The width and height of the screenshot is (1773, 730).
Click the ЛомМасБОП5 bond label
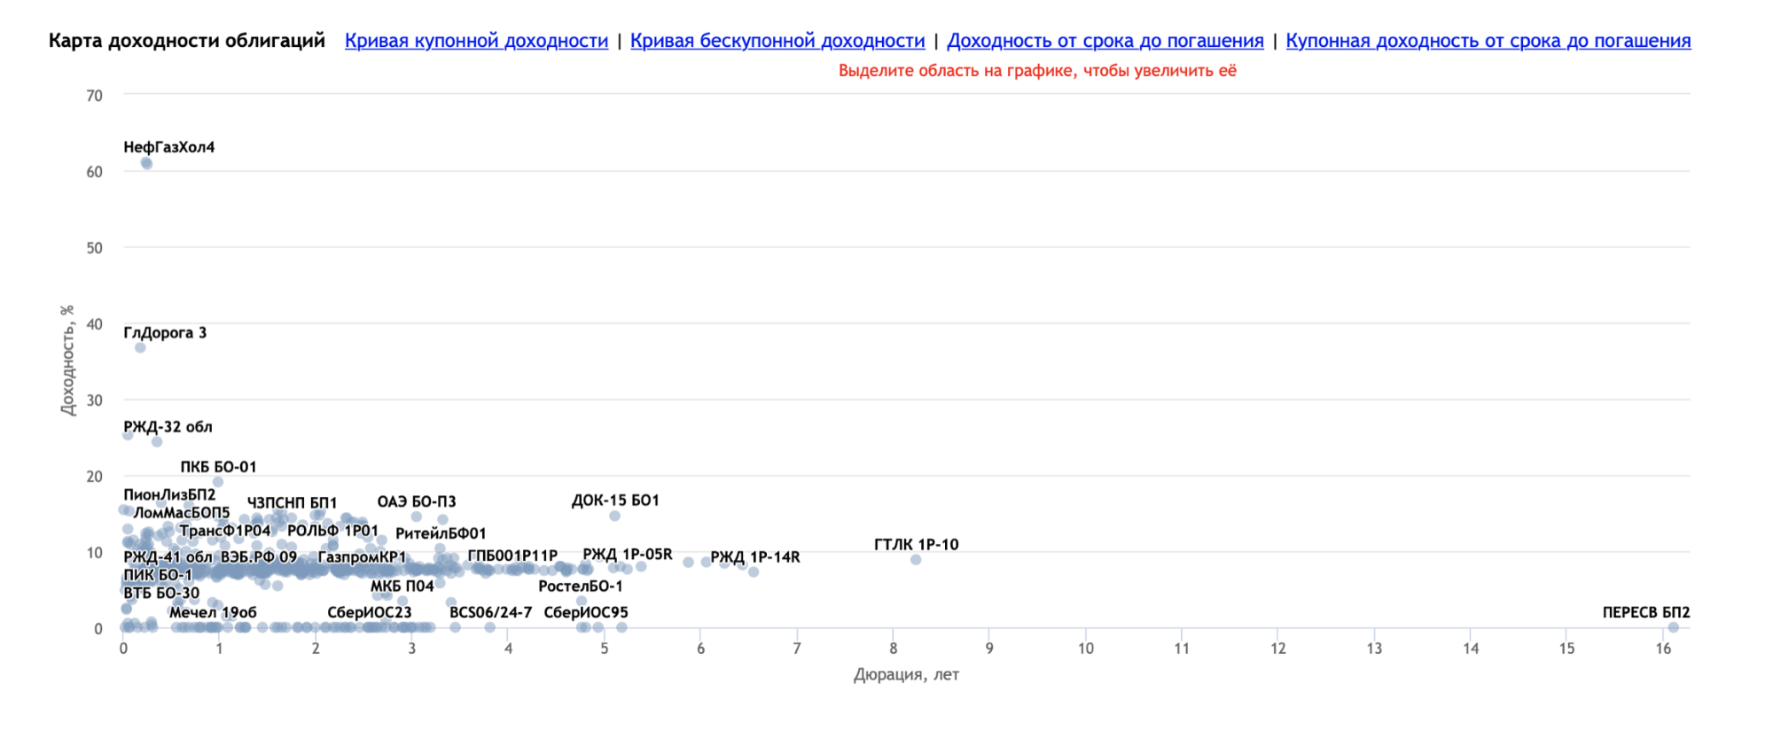pos(182,513)
